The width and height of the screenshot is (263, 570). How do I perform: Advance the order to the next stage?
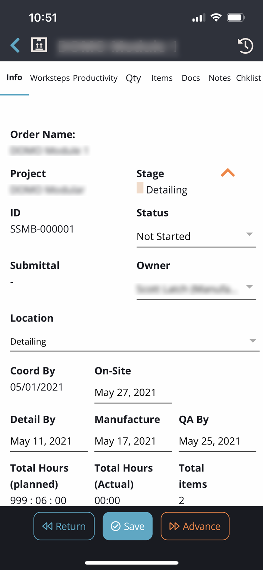click(x=195, y=526)
